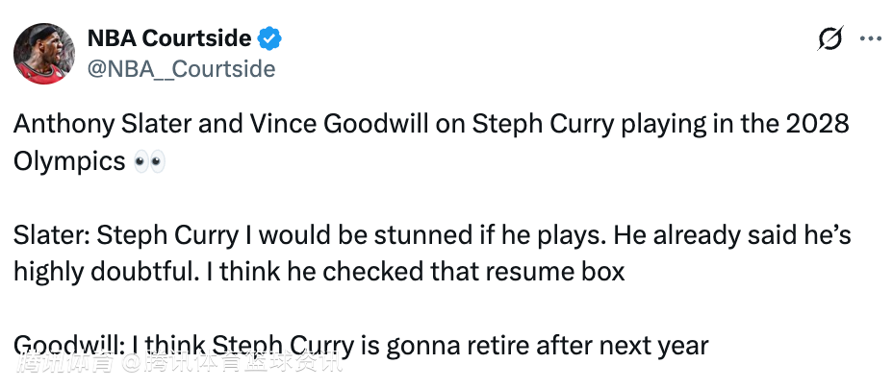893x388 pixels.
Task: Click the @NBA__Courtside handle
Action: (x=181, y=69)
